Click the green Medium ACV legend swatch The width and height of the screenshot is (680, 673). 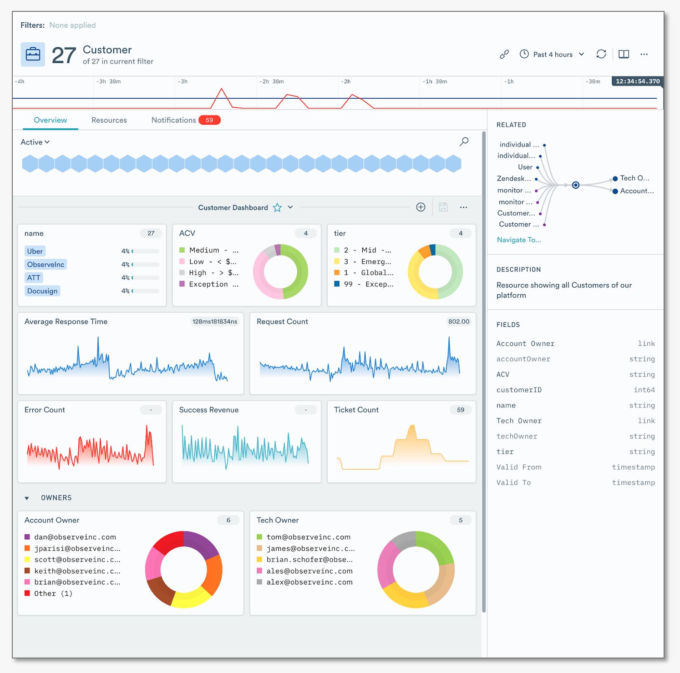pos(182,250)
